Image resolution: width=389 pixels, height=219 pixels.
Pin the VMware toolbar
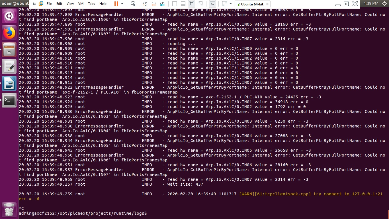pyautogui.click(x=34, y=4)
